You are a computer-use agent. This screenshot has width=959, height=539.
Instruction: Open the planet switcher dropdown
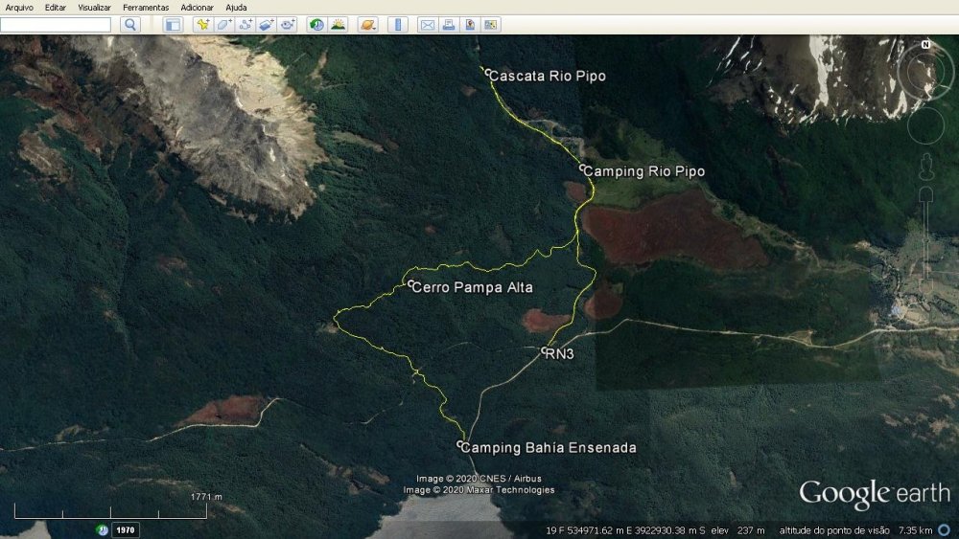(x=367, y=25)
